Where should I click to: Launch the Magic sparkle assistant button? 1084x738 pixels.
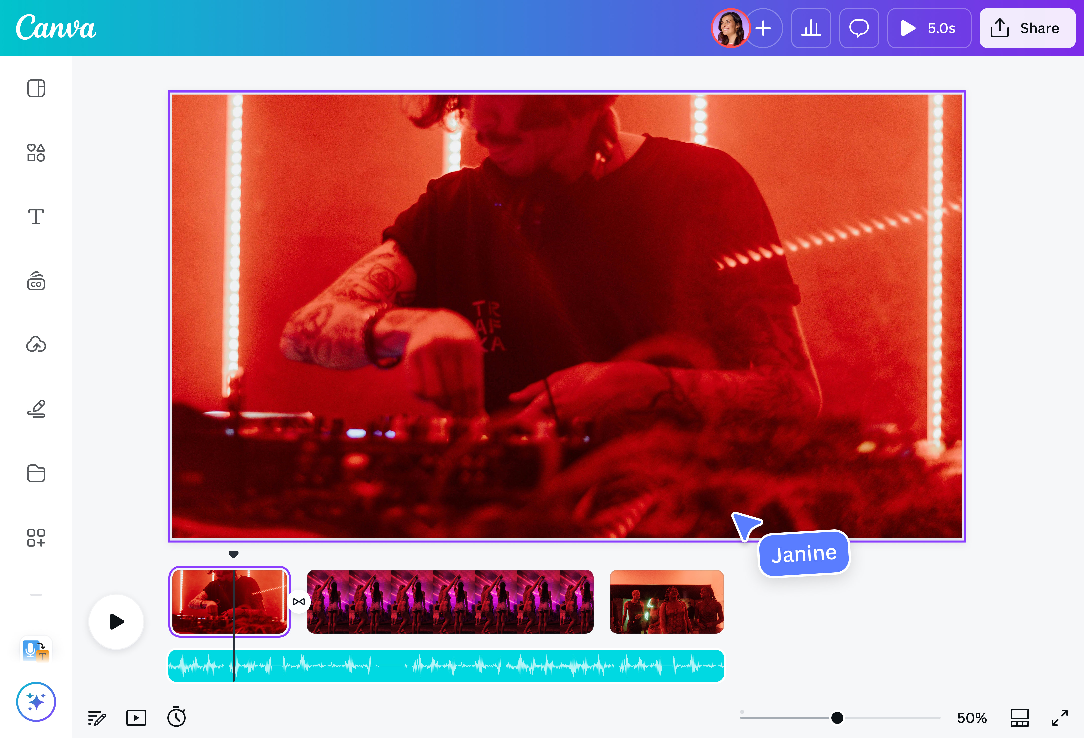[36, 702]
